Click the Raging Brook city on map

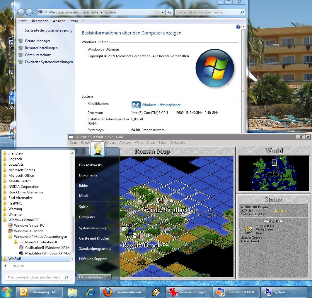click(142, 236)
